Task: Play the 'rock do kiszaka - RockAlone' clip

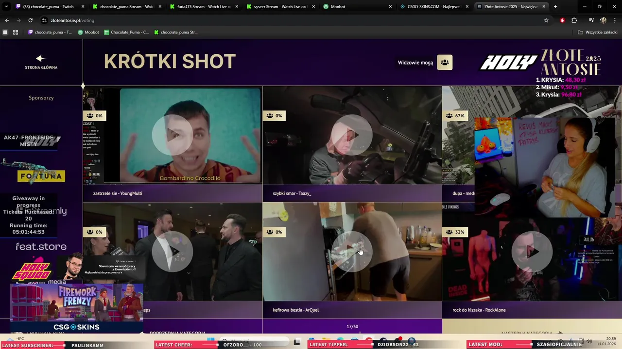Action: tap(532, 252)
